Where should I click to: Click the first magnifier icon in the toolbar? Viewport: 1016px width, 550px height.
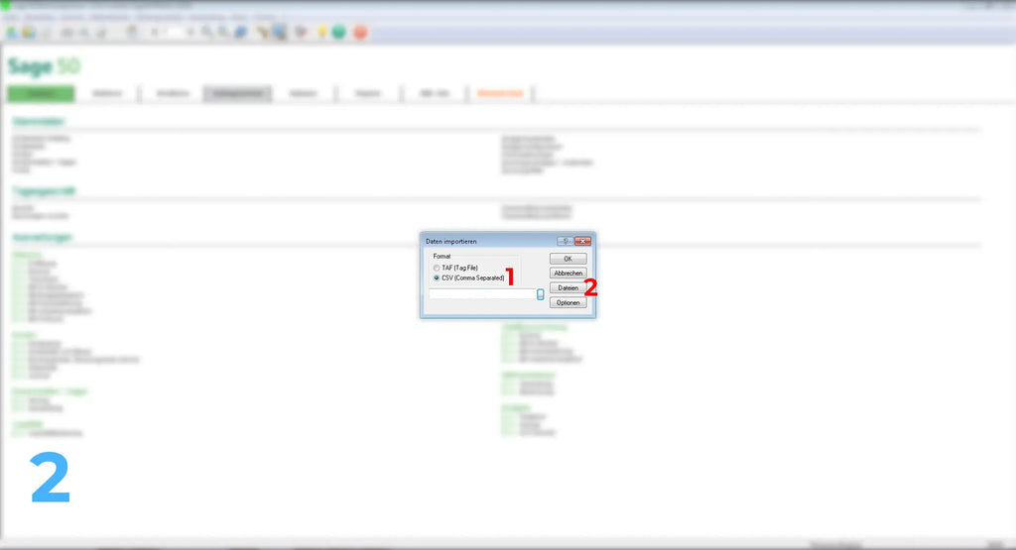point(206,33)
